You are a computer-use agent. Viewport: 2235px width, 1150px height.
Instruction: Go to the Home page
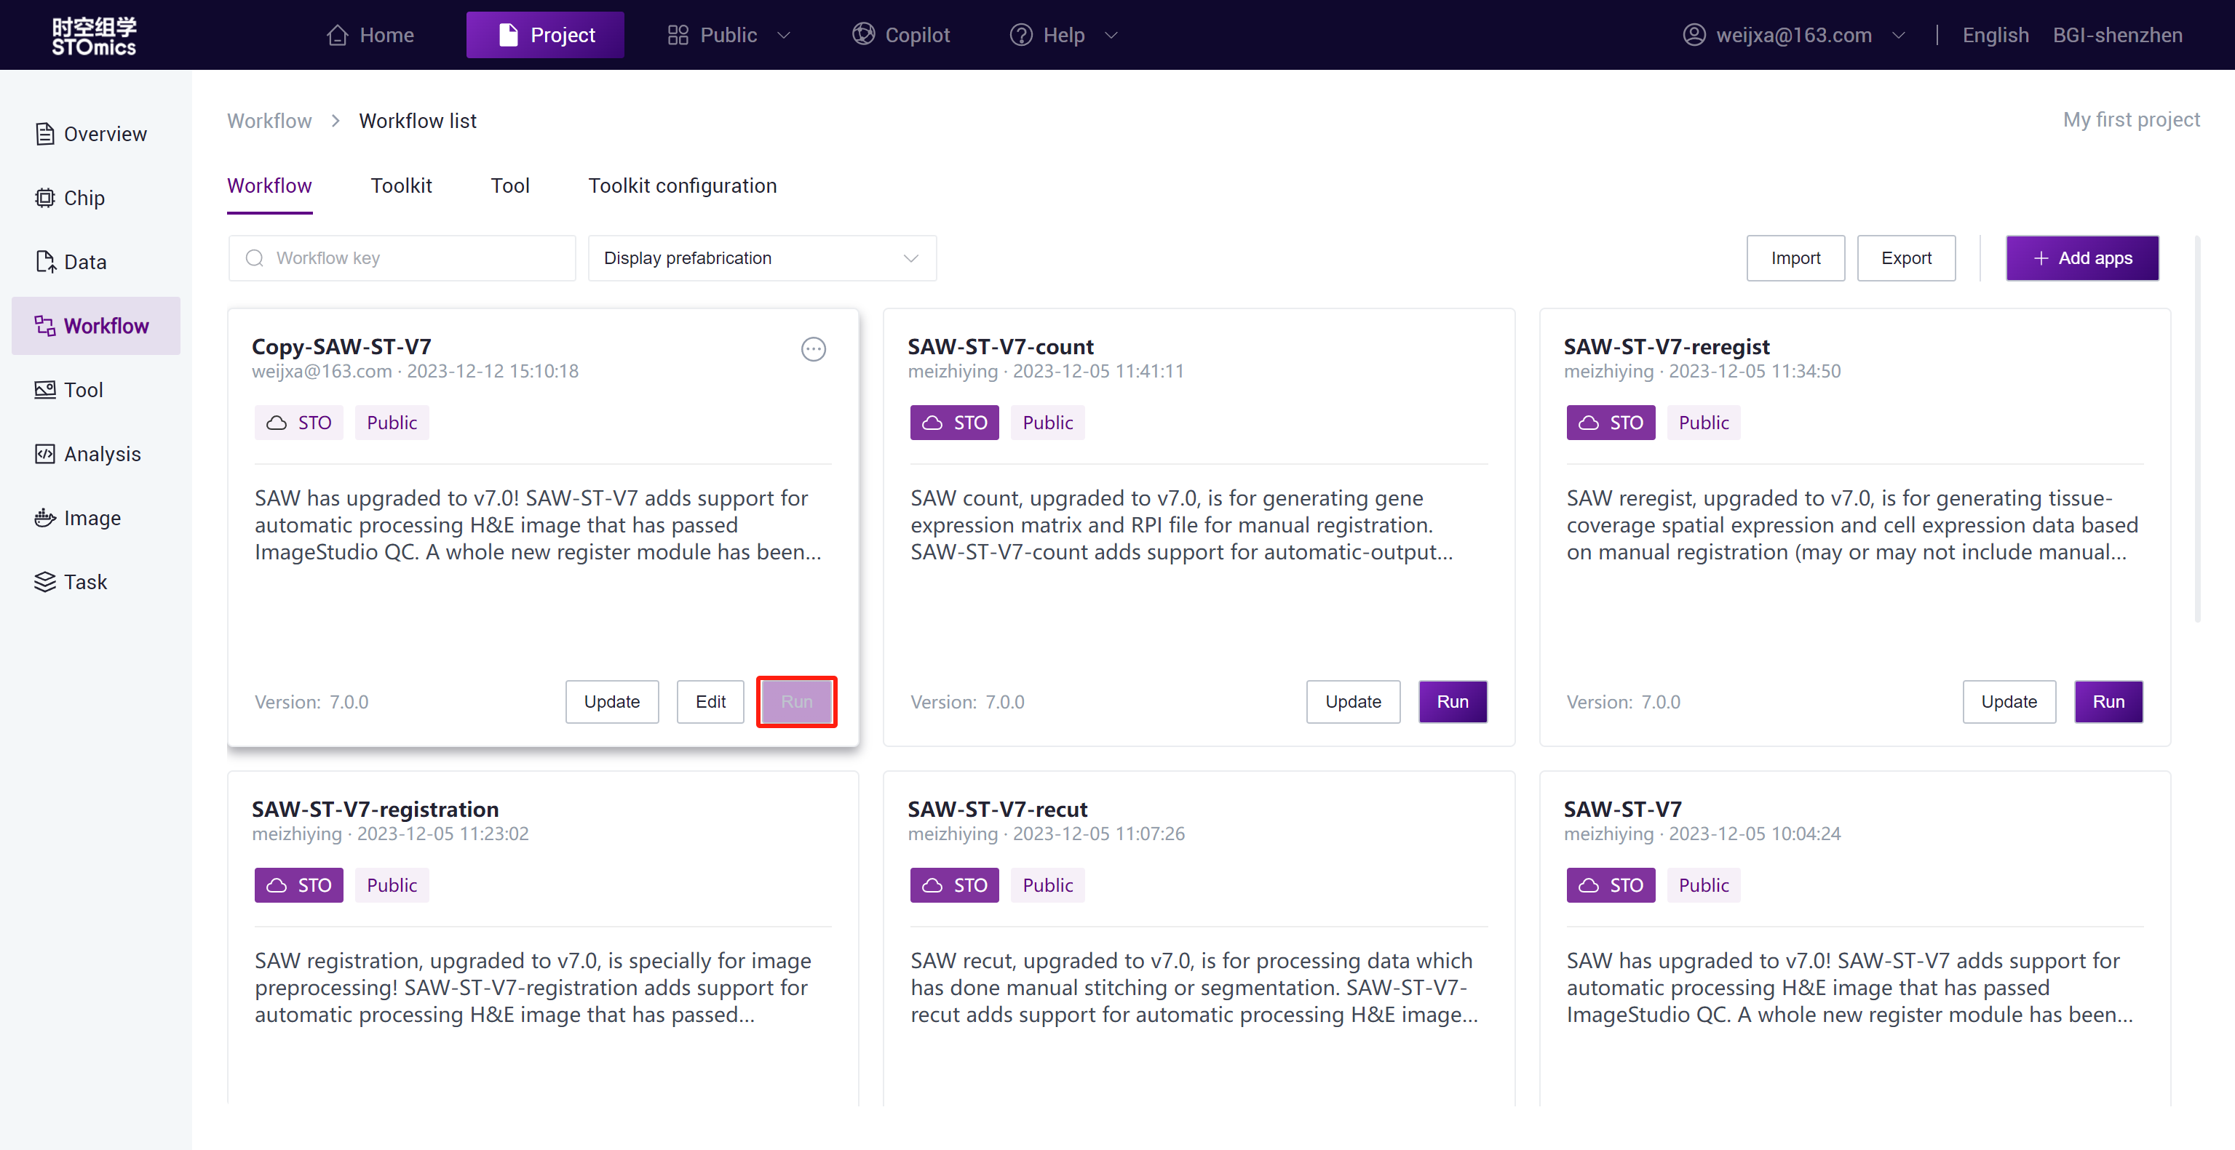tap(370, 35)
